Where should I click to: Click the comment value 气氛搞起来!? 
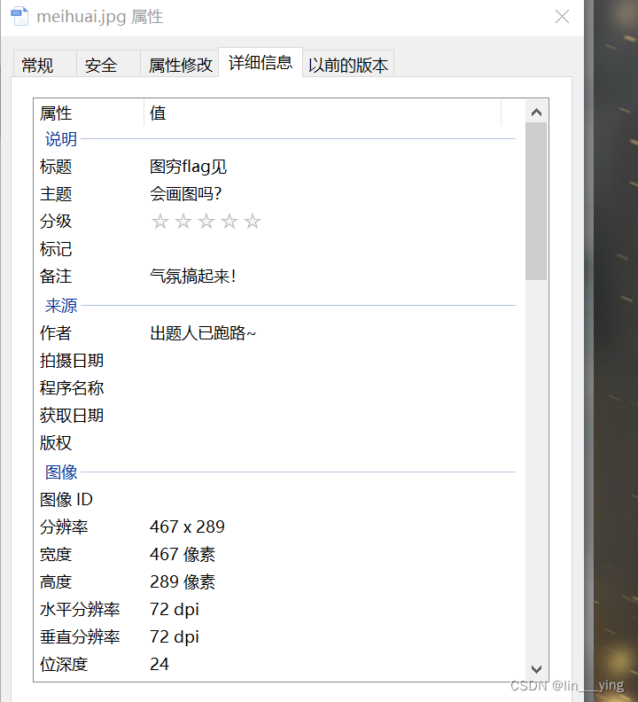(193, 277)
